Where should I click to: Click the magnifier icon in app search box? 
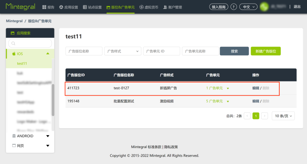tap(13, 43)
